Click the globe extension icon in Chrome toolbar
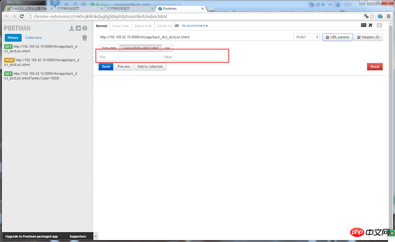395x242 pixels. click(x=380, y=16)
